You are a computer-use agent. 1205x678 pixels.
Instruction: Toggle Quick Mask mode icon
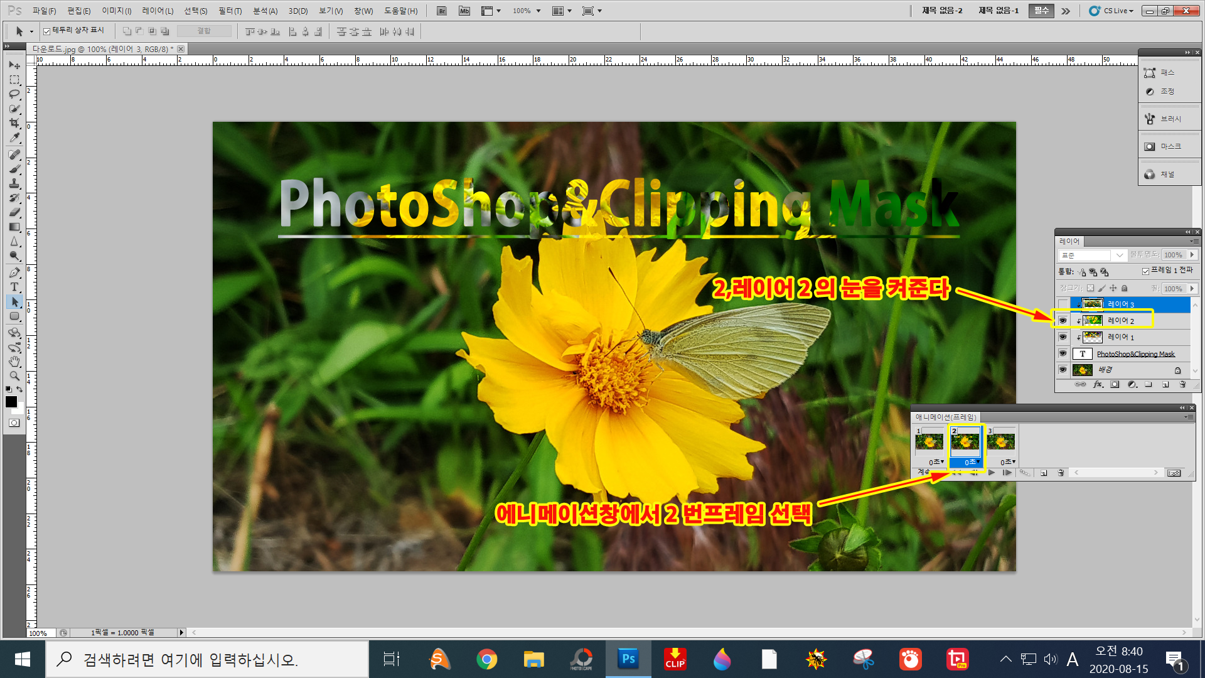14,423
